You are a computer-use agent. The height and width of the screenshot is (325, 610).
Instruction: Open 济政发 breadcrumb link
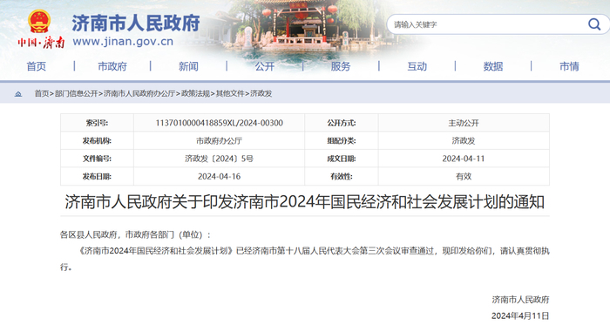(x=261, y=93)
